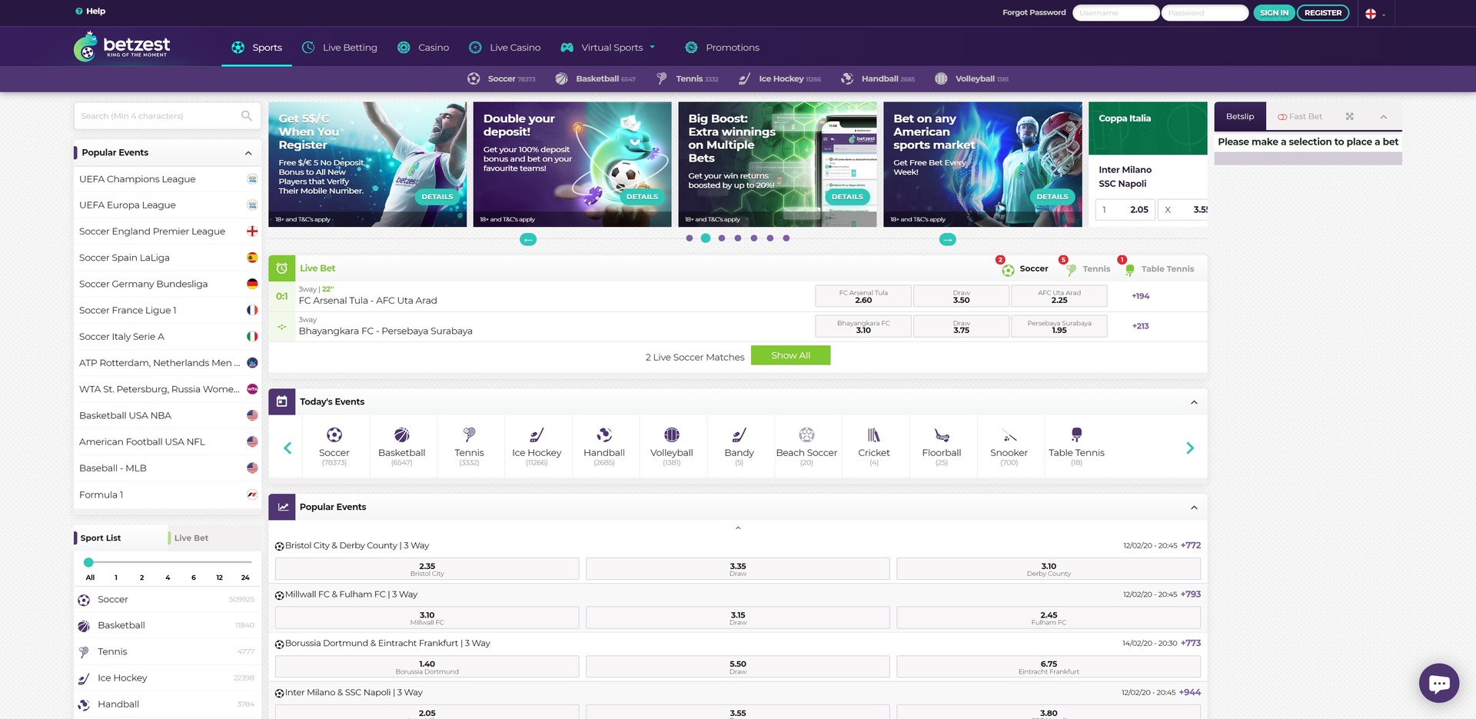This screenshot has width=1476, height=719.
Task: Select Basketball icon in Today's Events
Action: point(401,434)
